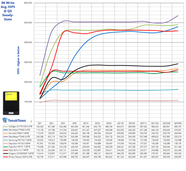Click the QD4 column header
This screenshot has height=171, width=186.
point(63,123)
